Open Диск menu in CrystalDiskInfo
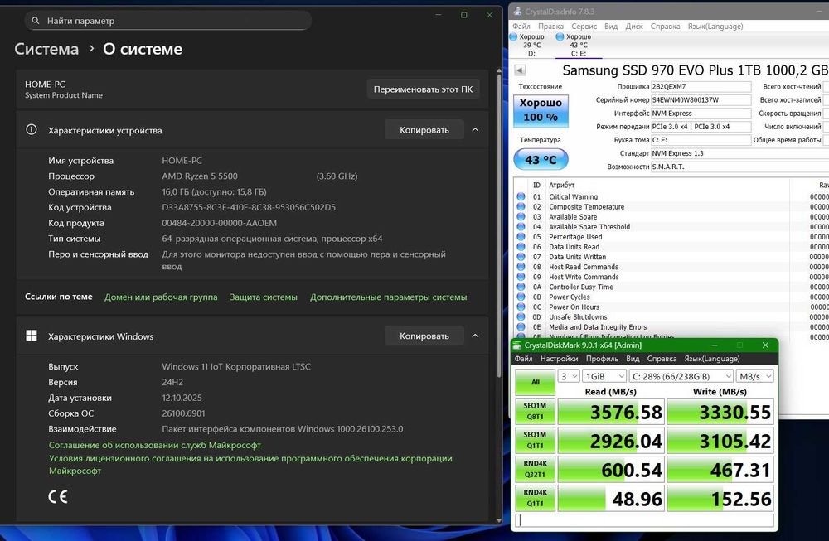The width and height of the screenshot is (829, 541). [634, 27]
